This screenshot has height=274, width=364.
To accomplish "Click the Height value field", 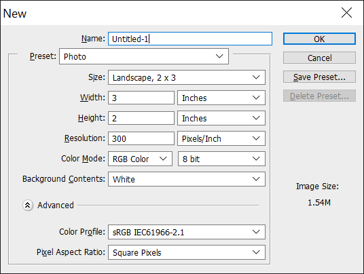I will 141,118.
